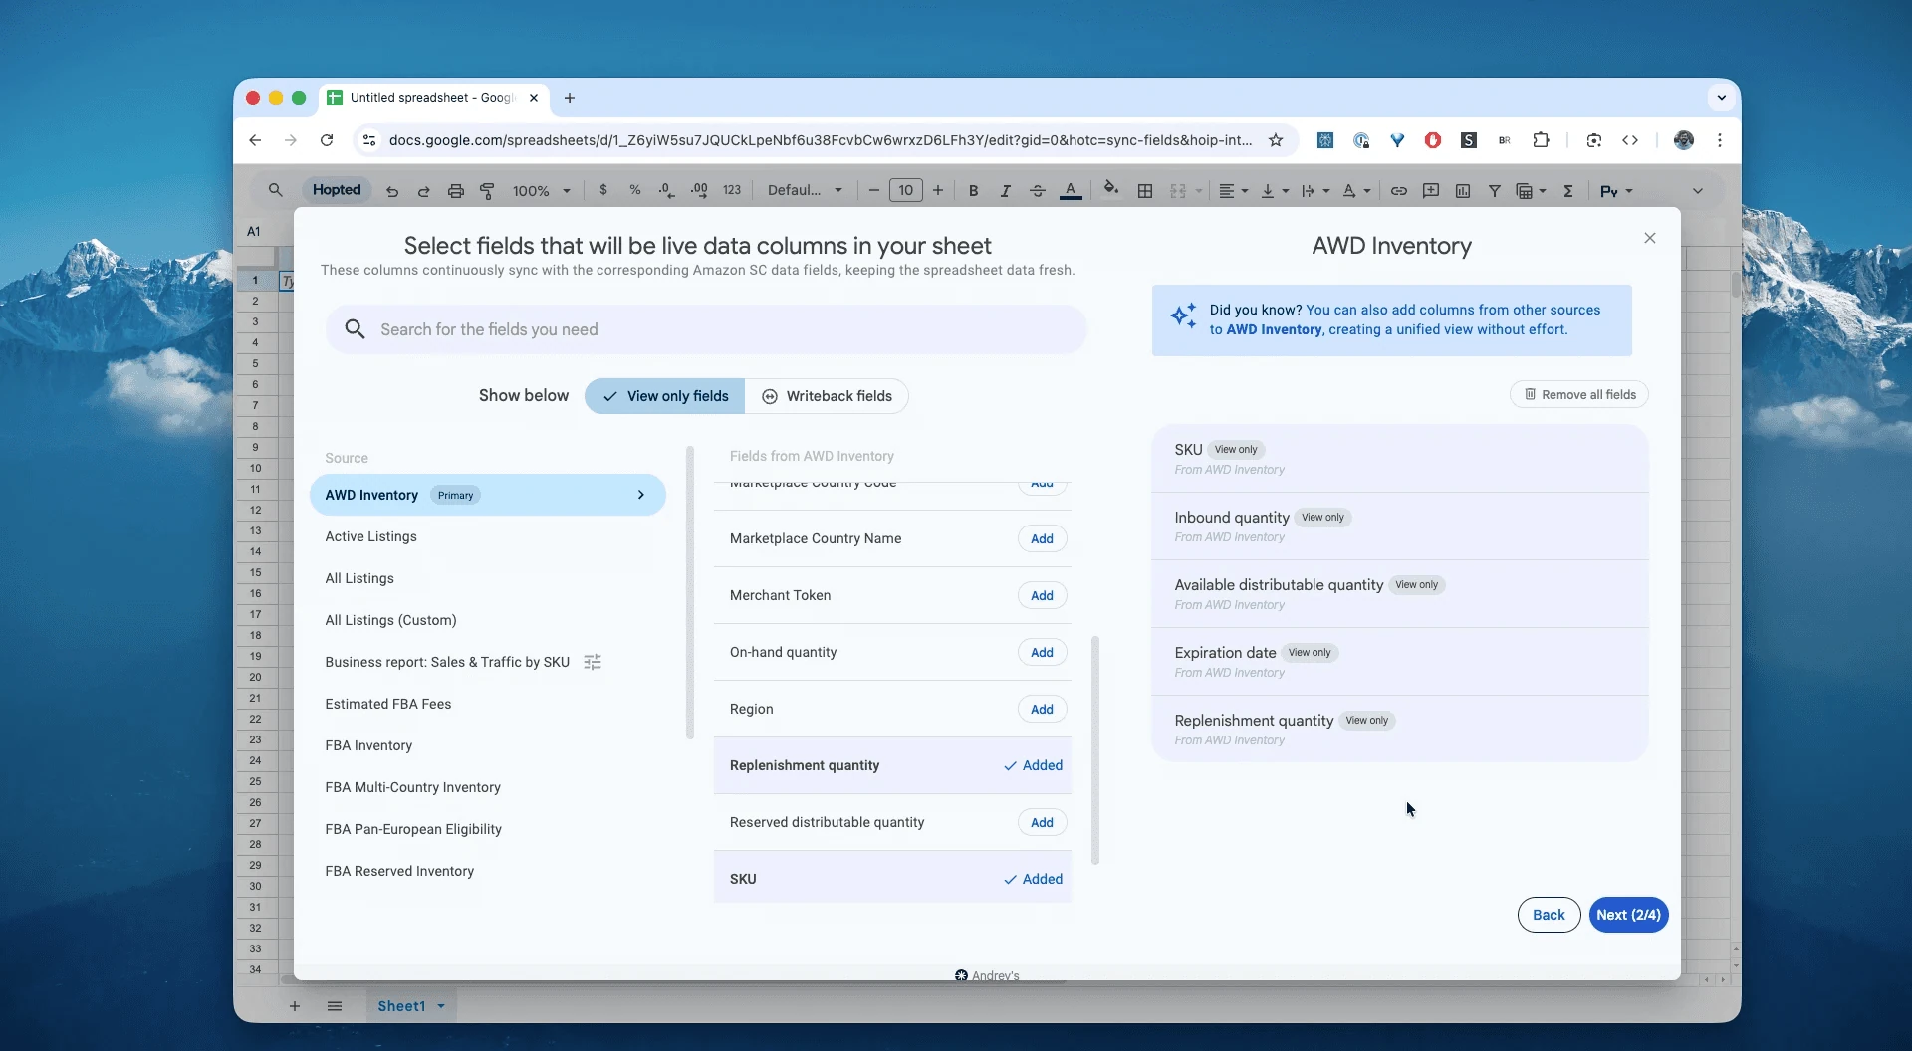Open vertical align dropdown
The image size is (1912, 1051).
pos(1274,191)
